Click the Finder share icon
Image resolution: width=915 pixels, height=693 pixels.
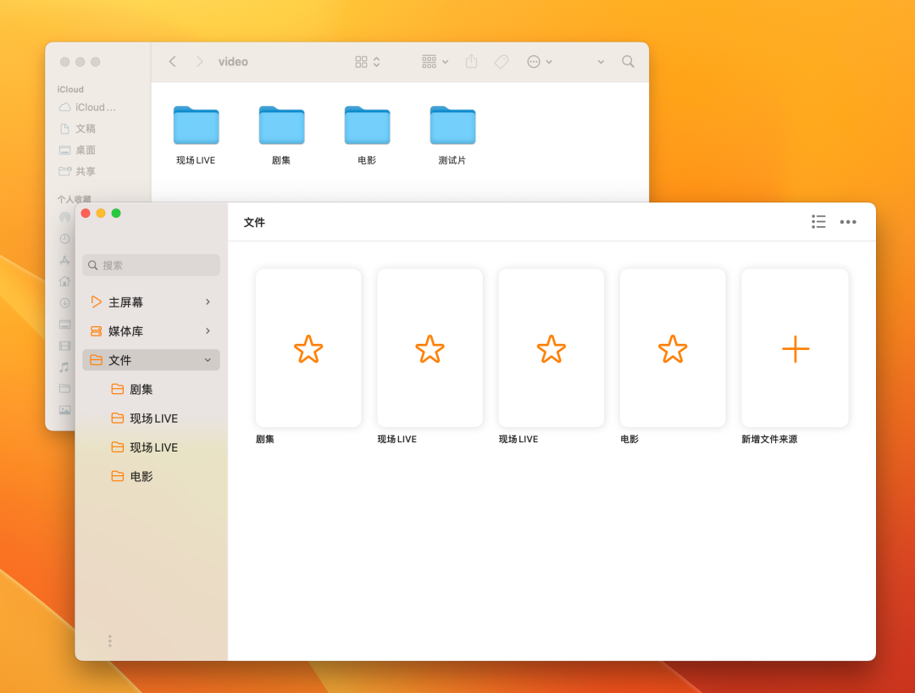coord(472,61)
